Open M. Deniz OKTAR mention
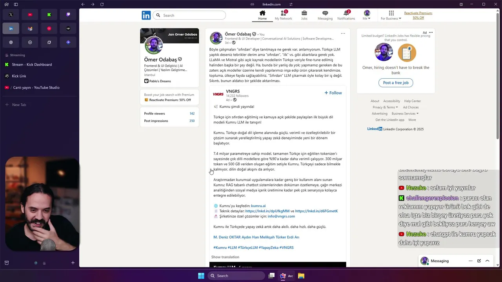This screenshot has height=282, width=502. click(227, 237)
